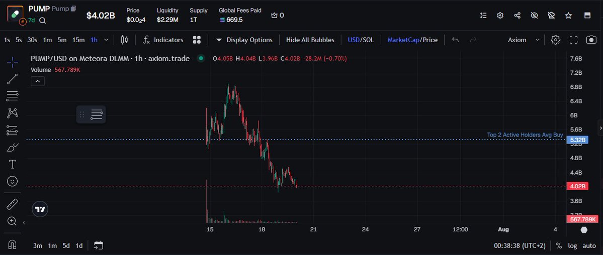Open the list filter icon in header

pyautogui.click(x=483, y=16)
